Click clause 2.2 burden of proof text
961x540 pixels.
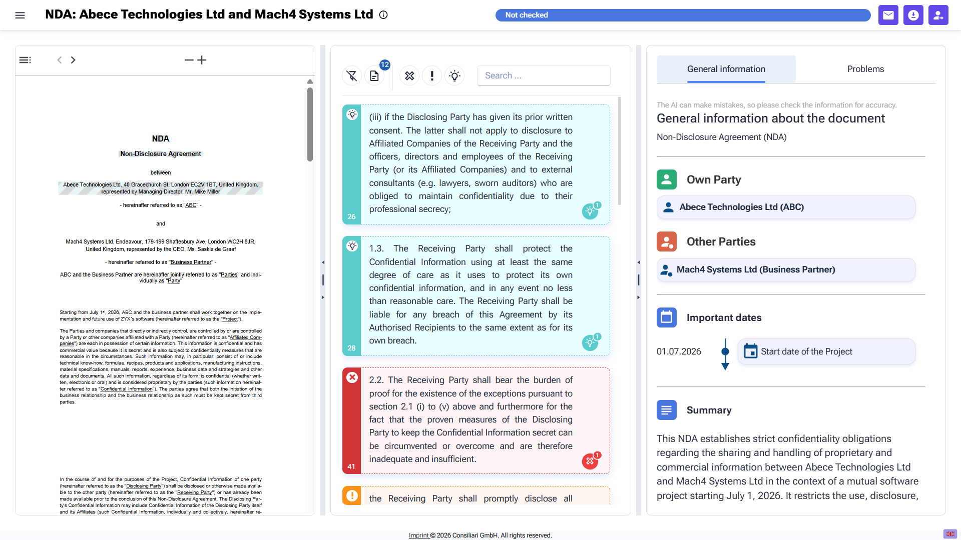[x=470, y=419]
